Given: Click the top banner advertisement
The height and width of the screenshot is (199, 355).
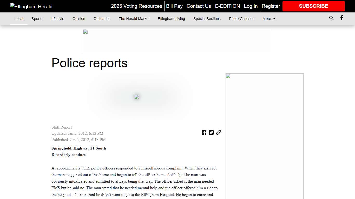Looking at the screenshot, I should 177,41.
